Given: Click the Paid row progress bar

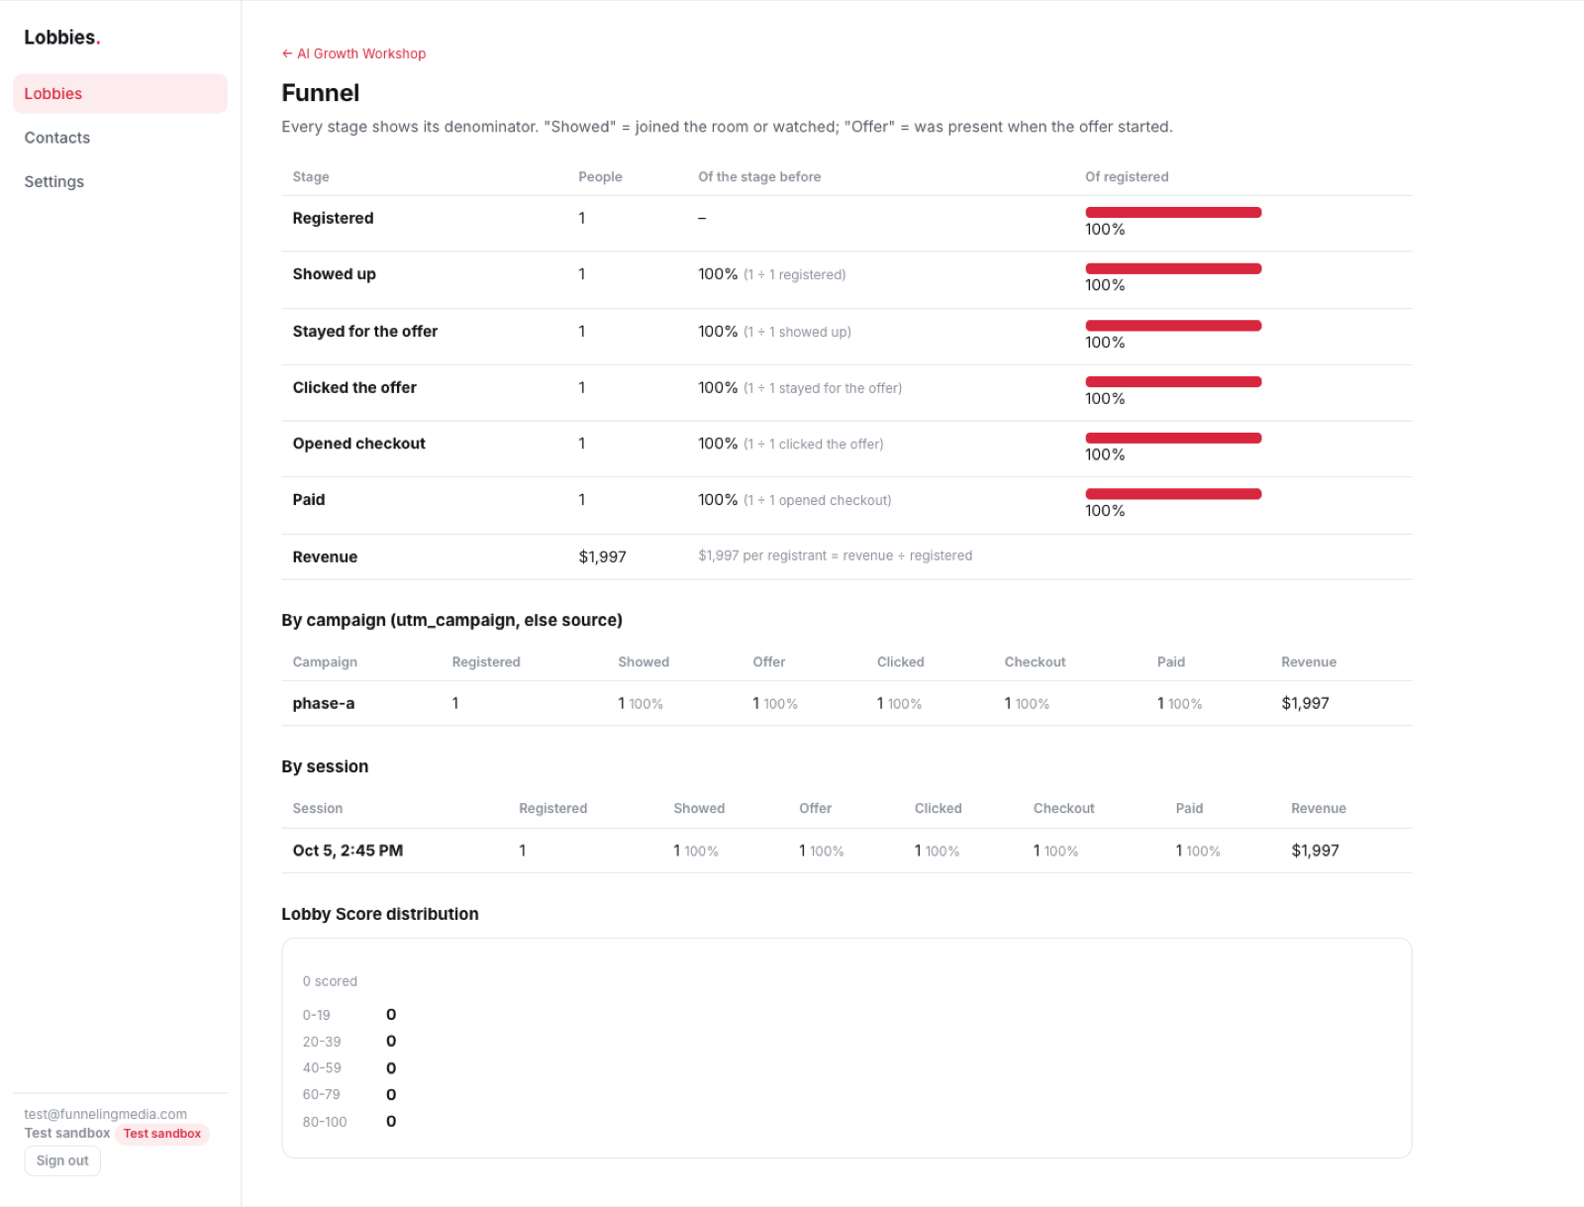Looking at the screenshot, I should 1173,493.
